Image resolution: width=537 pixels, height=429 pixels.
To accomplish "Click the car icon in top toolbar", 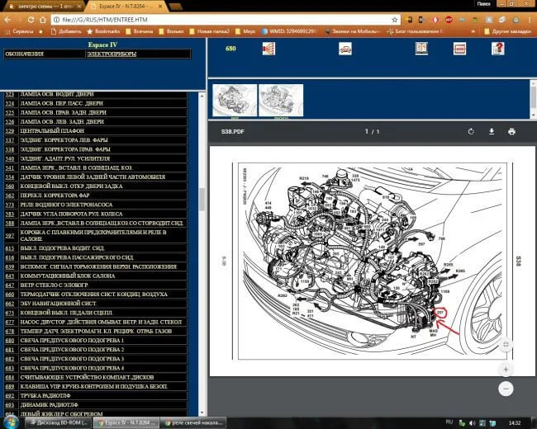I will 345,49.
